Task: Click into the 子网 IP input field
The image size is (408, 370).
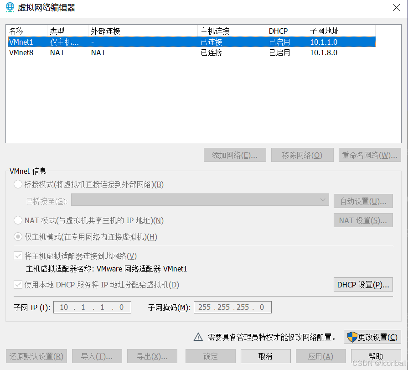Action: [92, 307]
